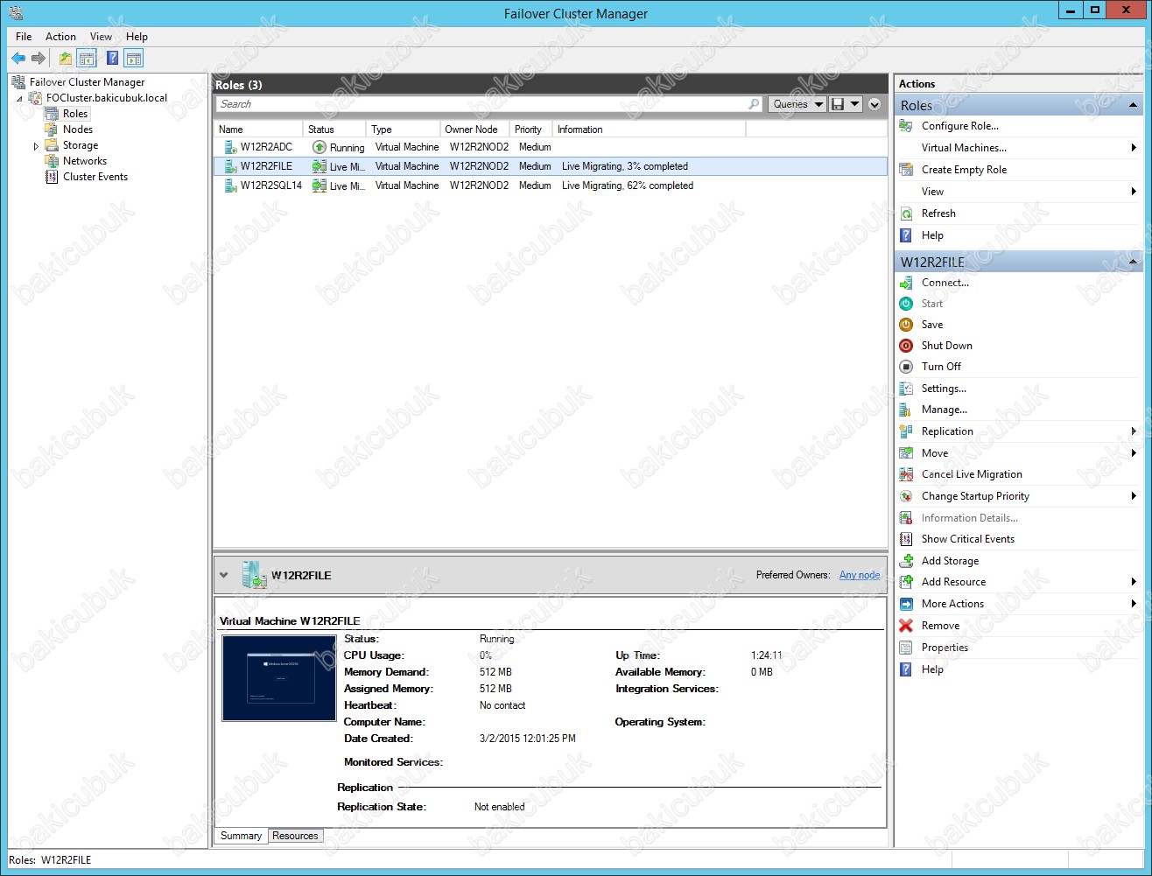The height and width of the screenshot is (876, 1152).
Task: Select Roles in the tree
Action: 75,114
